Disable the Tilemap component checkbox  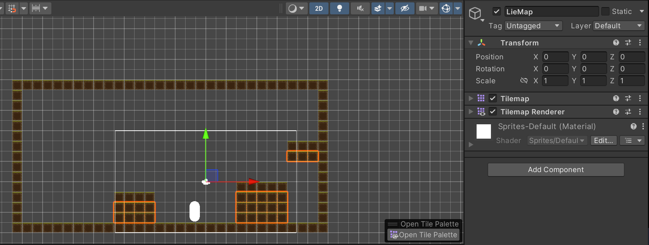coord(493,98)
